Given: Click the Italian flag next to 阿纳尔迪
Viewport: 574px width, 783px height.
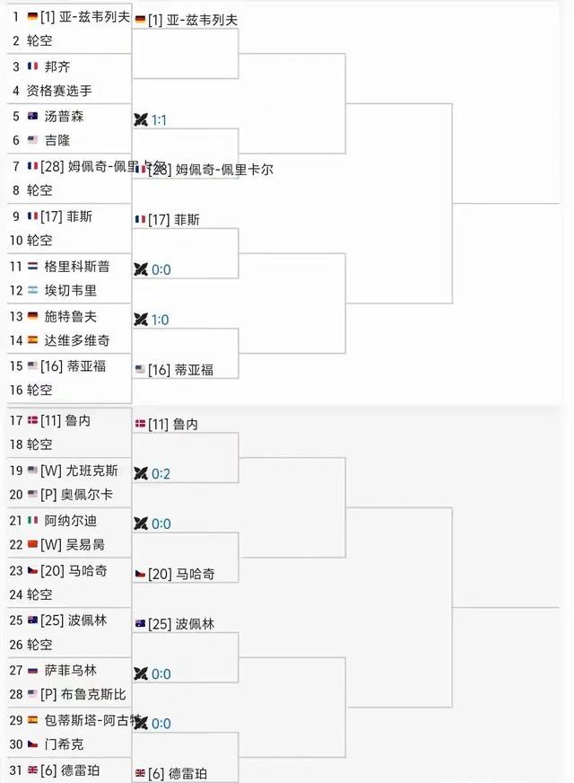Looking at the screenshot, I should click(33, 521).
